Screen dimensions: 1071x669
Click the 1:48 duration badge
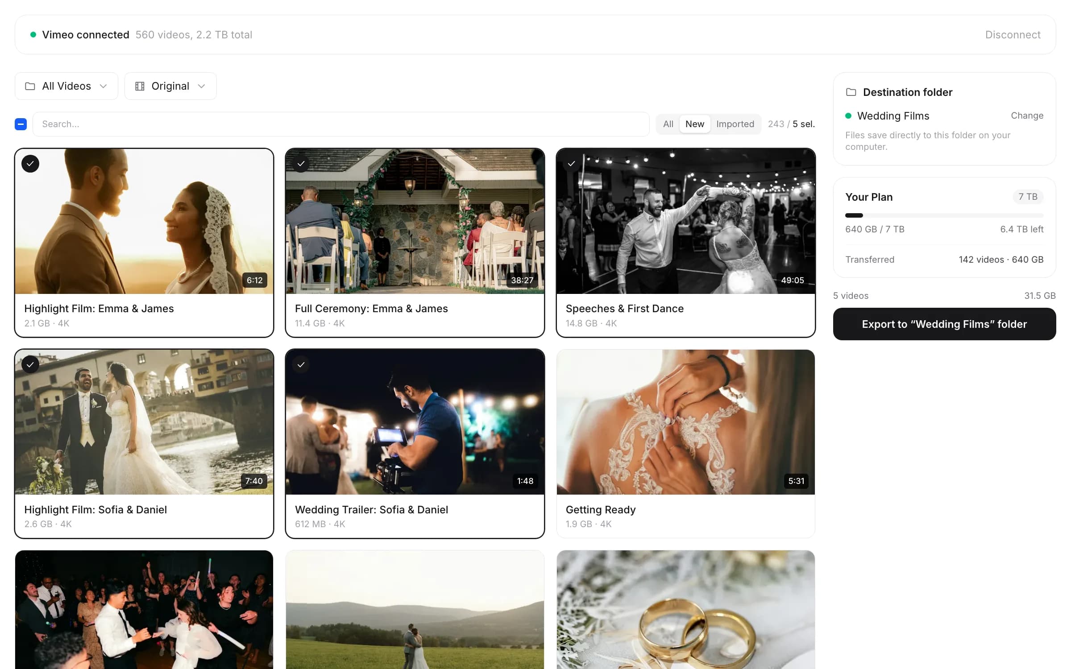tap(525, 481)
